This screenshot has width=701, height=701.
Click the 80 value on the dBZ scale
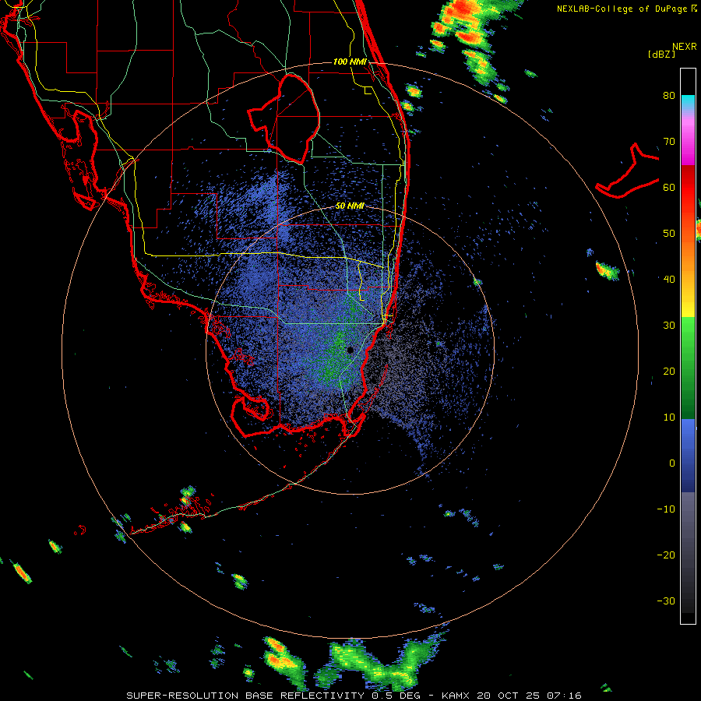(669, 95)
